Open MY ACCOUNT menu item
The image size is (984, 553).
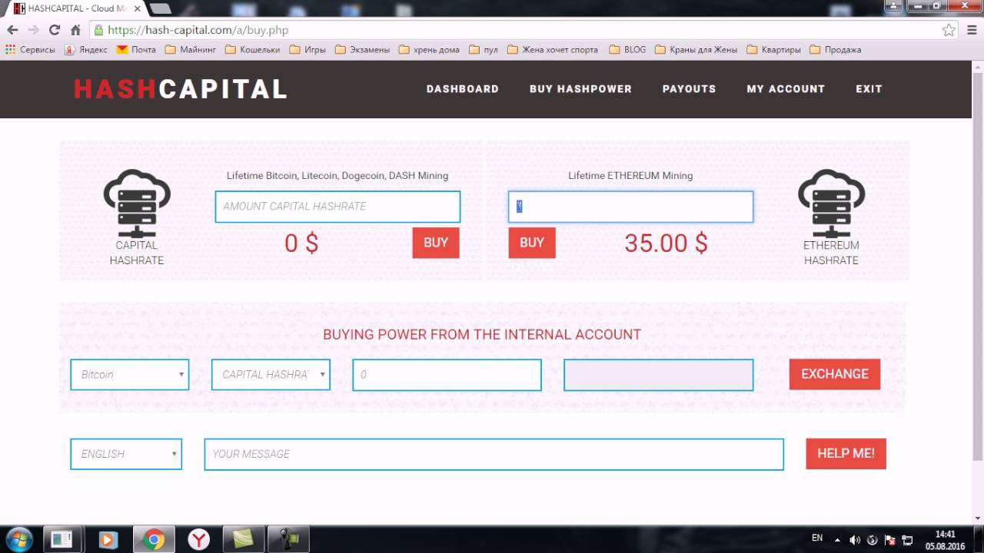(786, 89)
